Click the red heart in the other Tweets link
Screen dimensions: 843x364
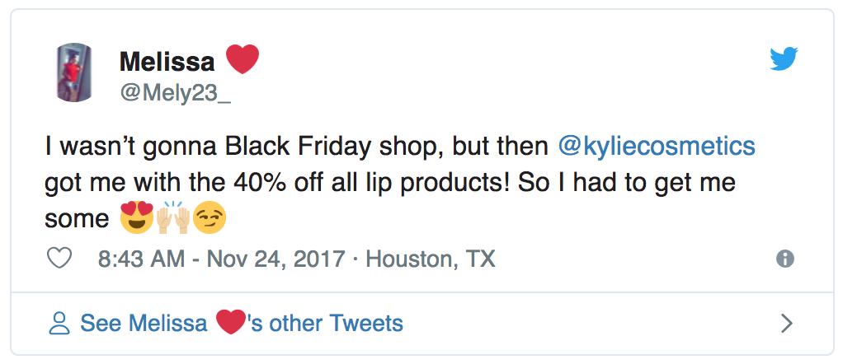pos(231,323)
